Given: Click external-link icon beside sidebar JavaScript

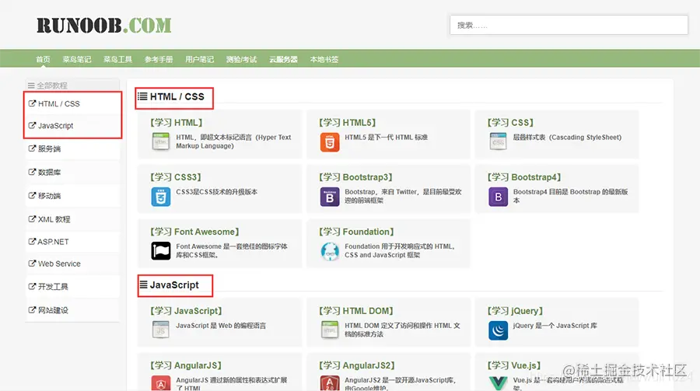Looking at the screenshot, I should pos(32,125).
